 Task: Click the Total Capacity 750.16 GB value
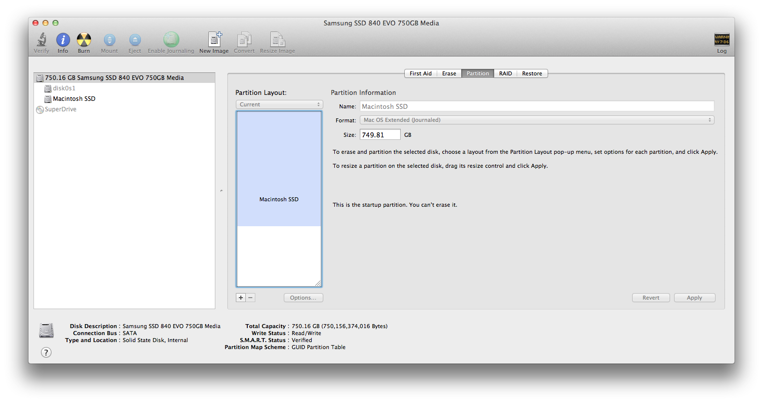click(x=340, y=326)
